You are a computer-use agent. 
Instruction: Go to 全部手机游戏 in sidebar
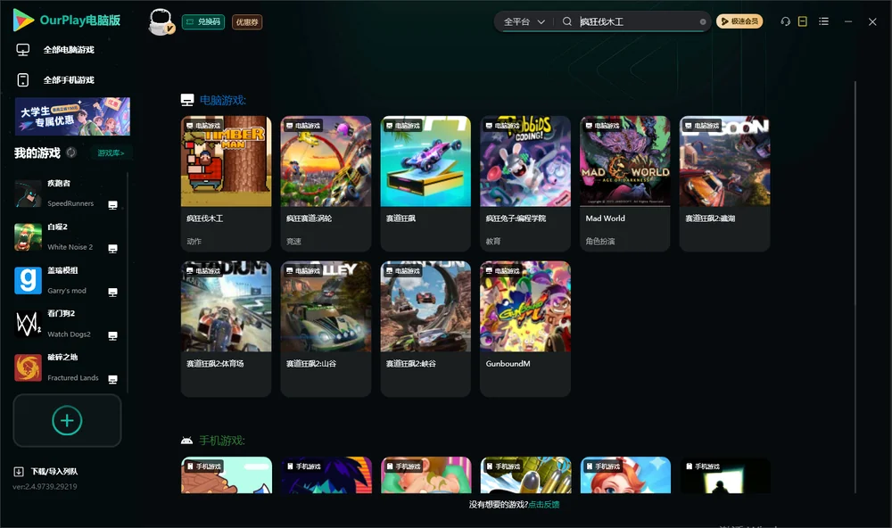[69, 79]
